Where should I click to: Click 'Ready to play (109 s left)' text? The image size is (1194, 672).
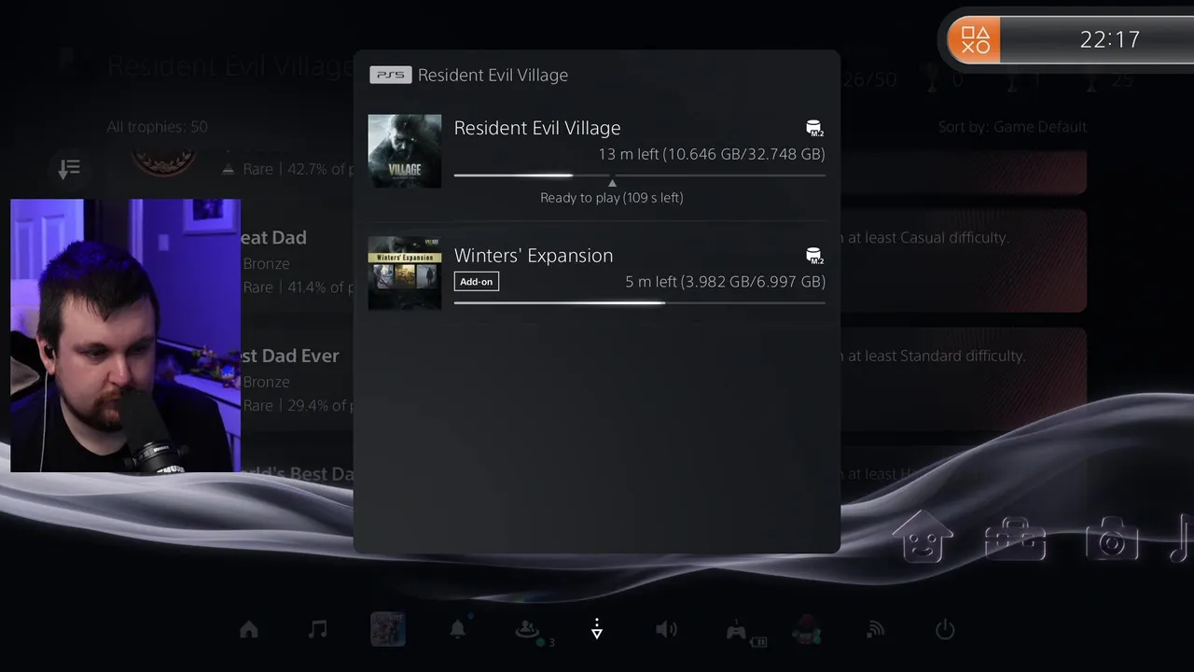612,198
